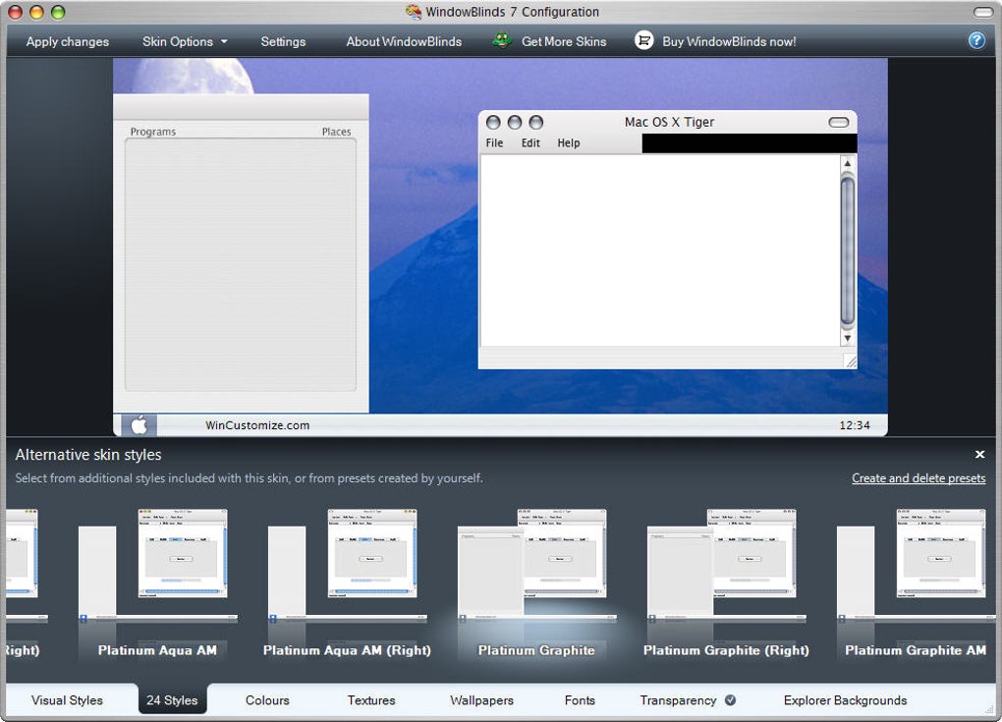Select Platinum Graphite style thumbnail
Image resolution: width=1002 pixels, height=722 pixels.
[x=536, y=566]
